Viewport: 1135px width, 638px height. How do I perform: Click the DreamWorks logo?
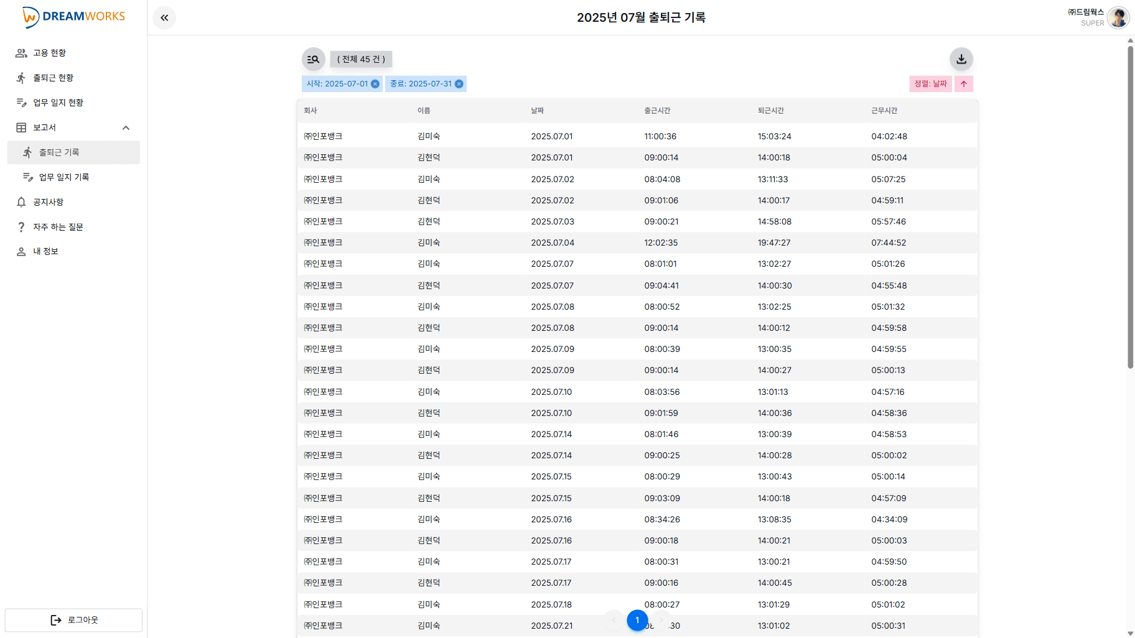pyautogui.click(x=73, y=17)
